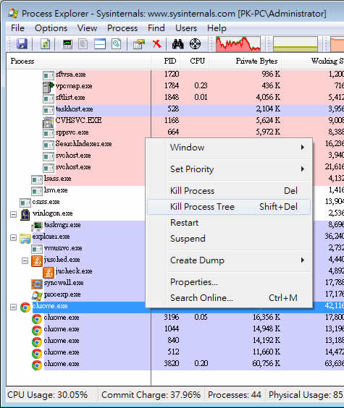The width and height of the screenshot is (344, 408).
Task: Toggle the process tree view toolbar icon
Action: tap(83, 43)
